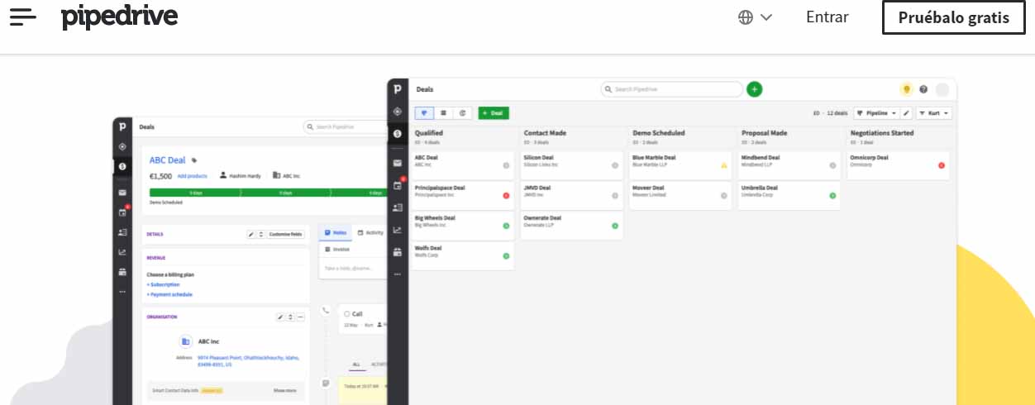The height and width of the screenshot is (405, 1035).
Task: Click the warning triangle on Blue Marble Deal
Action: [x=724, y=165]
